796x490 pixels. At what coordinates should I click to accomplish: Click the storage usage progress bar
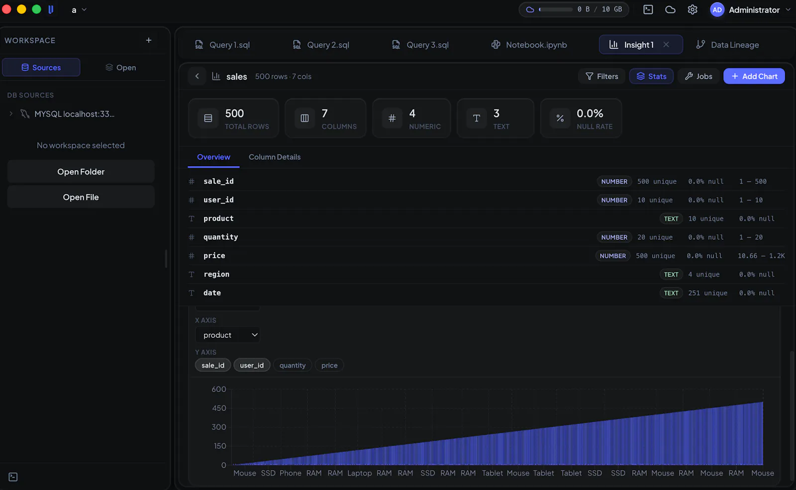click(556, 9)
